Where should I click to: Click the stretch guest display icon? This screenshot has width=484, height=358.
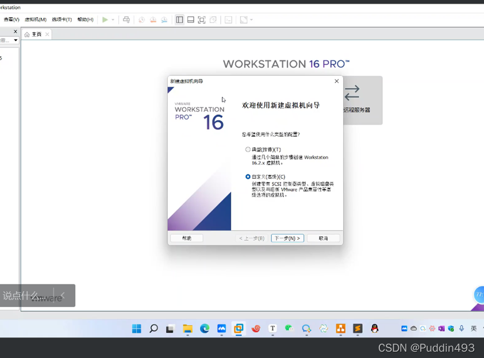tap(244, 20)
